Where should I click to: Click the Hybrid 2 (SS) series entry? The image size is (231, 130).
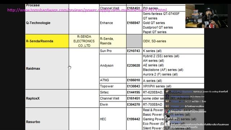[x=161, y=56]
